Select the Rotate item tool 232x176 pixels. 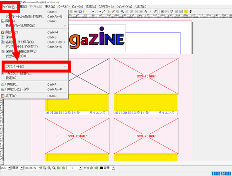(118, 12)
